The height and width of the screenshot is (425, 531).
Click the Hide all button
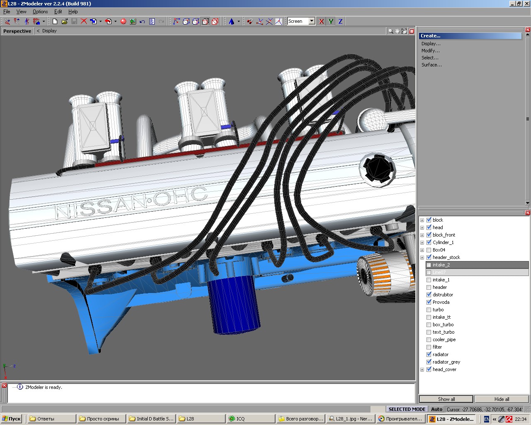coord(502,399)
